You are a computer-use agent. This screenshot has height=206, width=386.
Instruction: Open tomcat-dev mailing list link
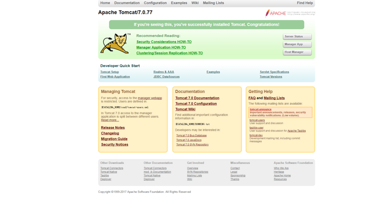(x=256, y=136)
